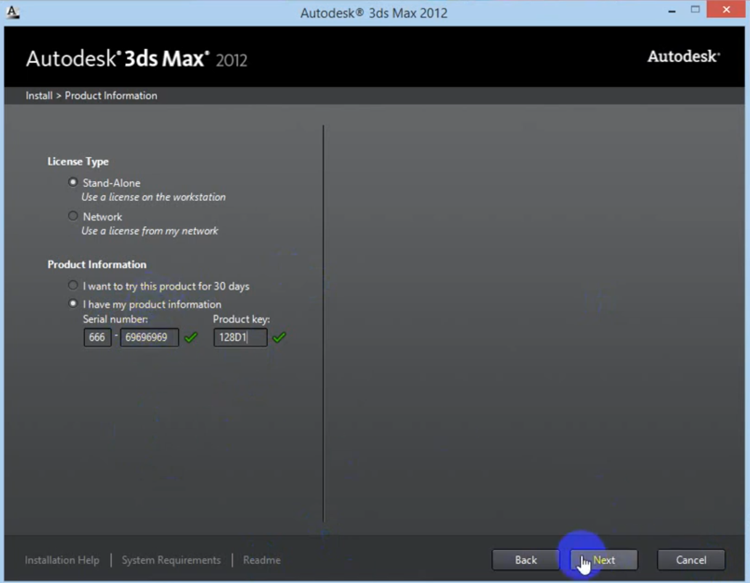Image resolution: width=750 pixels, height=583 pixels.
Task: Cancel the installation
Action: point(691,560)
